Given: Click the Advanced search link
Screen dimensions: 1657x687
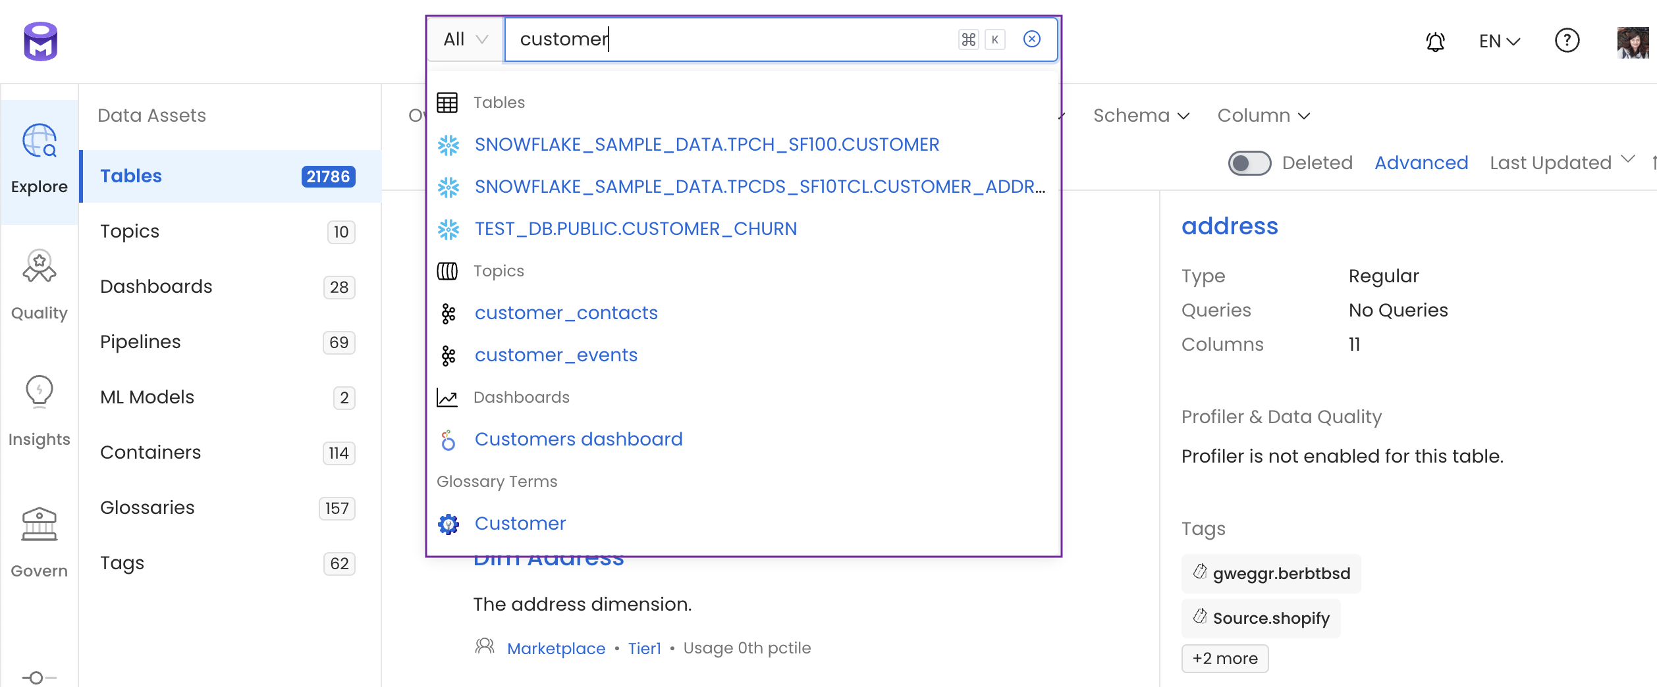Looking at the screenshot, I should (x=1421, y=163).
